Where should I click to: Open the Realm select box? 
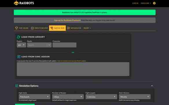tap(39, 45)
